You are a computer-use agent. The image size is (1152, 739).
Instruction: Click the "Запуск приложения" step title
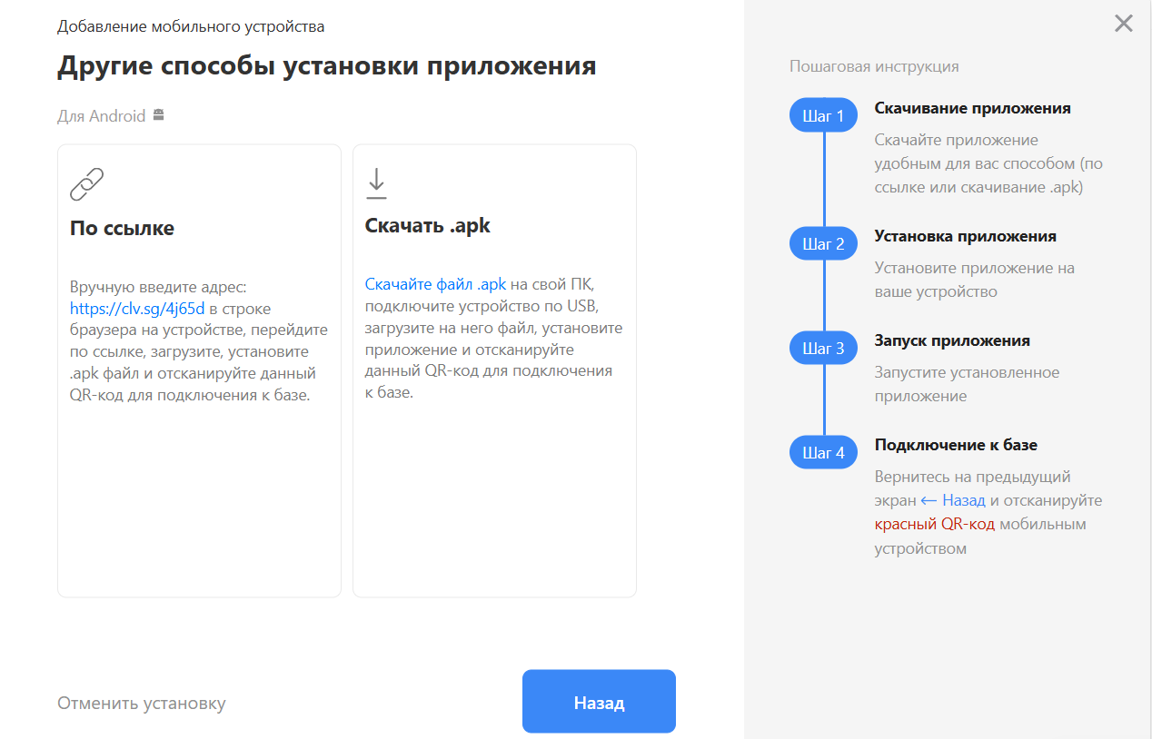click(x=952, y=340)
